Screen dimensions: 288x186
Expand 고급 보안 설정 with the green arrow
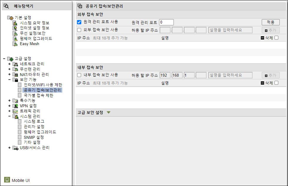(x=109, y=112)
